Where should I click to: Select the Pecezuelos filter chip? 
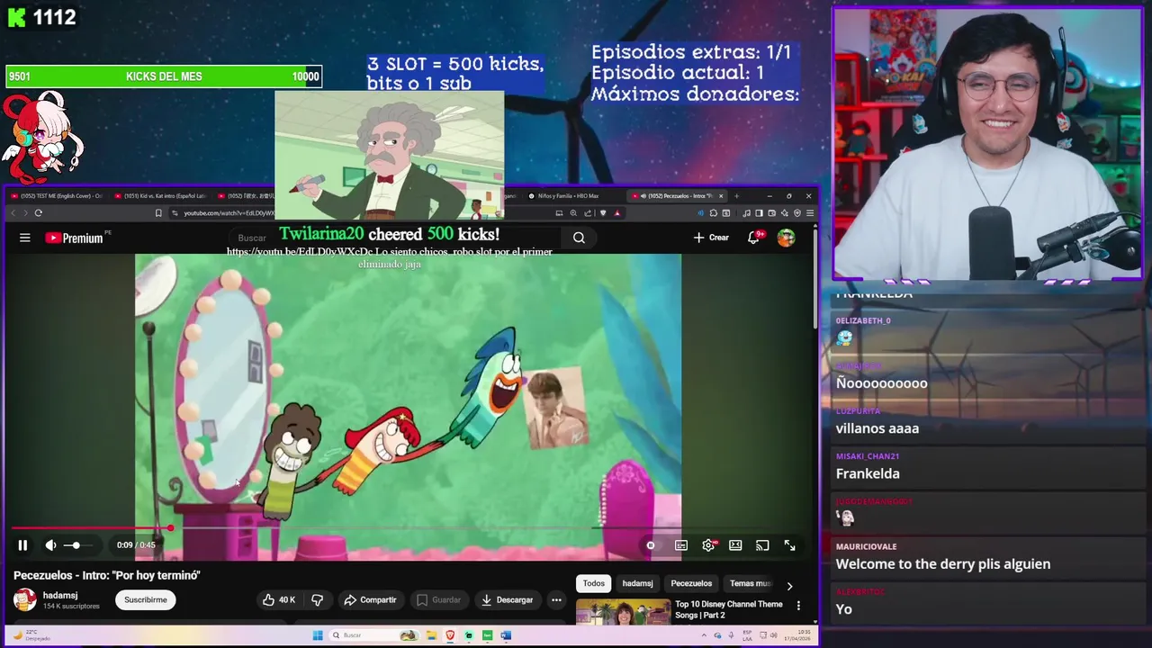click(x=691, y=583)
